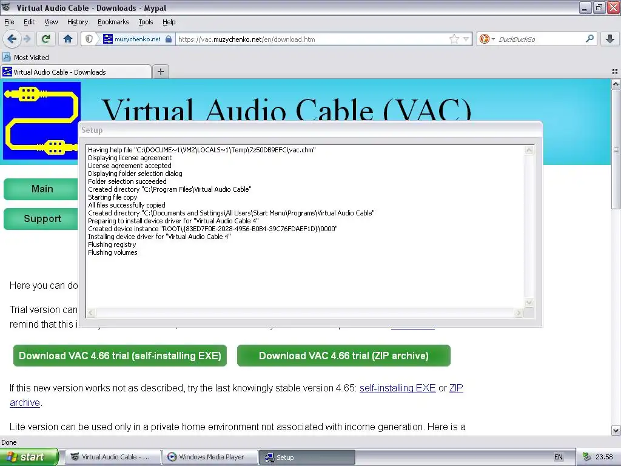Open the version 4.65 ZIP archive link
The width and height of the screenshot is (621, 466).
point(456,388)
